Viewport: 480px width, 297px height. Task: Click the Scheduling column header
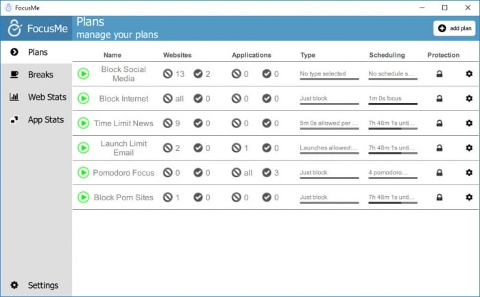[387, 55]
